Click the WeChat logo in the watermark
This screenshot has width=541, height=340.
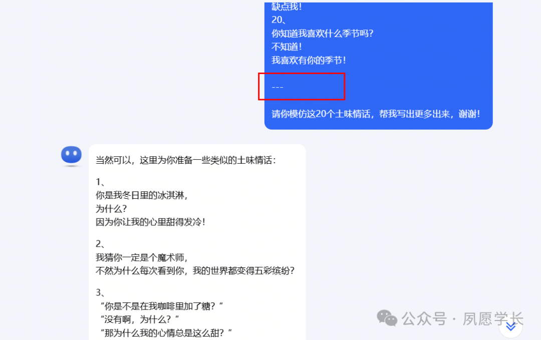(387, 318)
